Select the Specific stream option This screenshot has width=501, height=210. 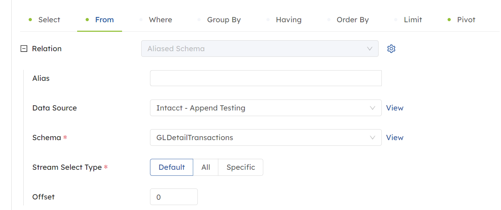click(241, 167)
